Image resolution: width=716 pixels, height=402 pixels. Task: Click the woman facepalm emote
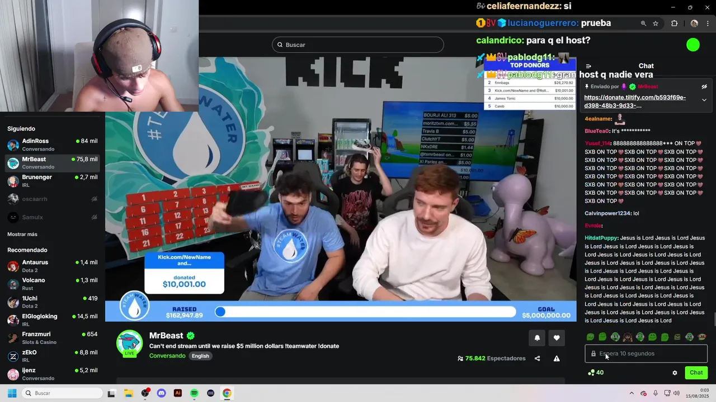[x=628, y=337]
